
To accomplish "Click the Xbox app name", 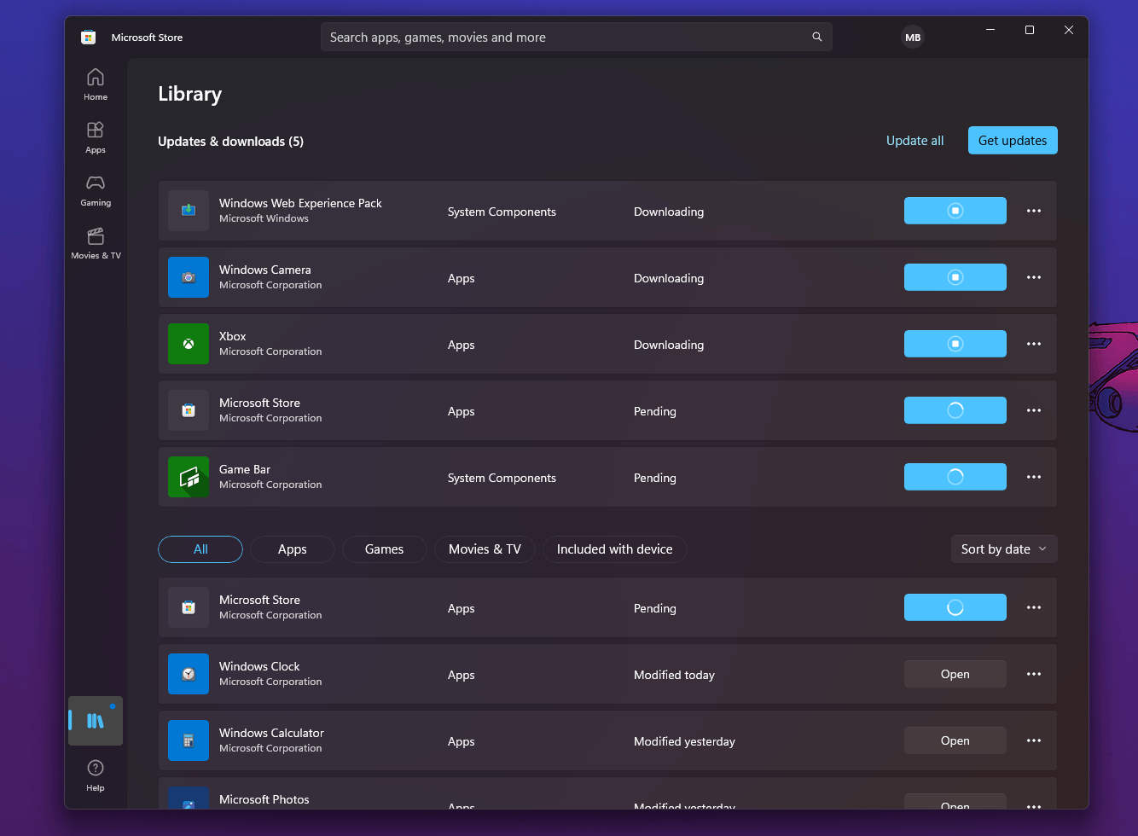I will 232,337.
